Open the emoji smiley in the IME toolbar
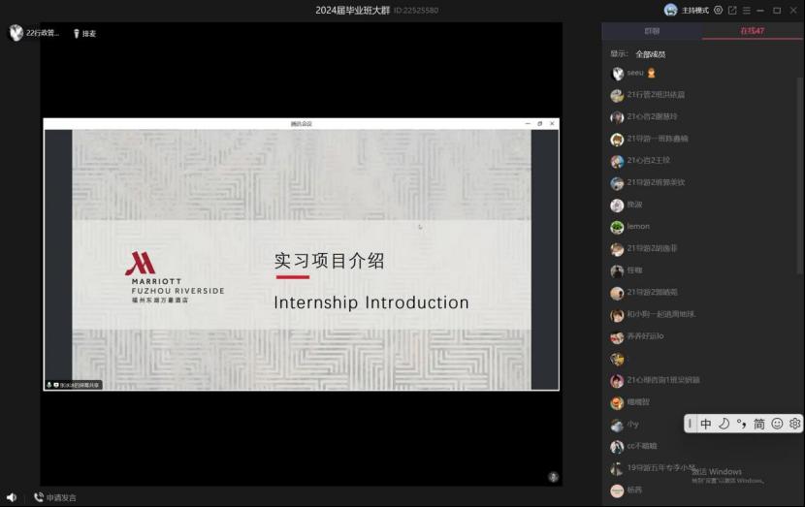 click(777, 424)
